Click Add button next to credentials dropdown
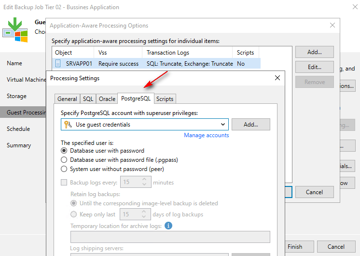This screenshot has width=360, height=256. click(250, 125)
